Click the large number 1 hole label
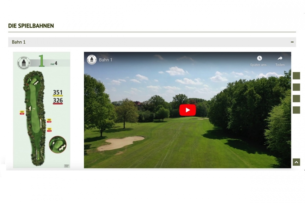Image resolution: width=305 pixels, height=203 pixels. tap(42, 61)
